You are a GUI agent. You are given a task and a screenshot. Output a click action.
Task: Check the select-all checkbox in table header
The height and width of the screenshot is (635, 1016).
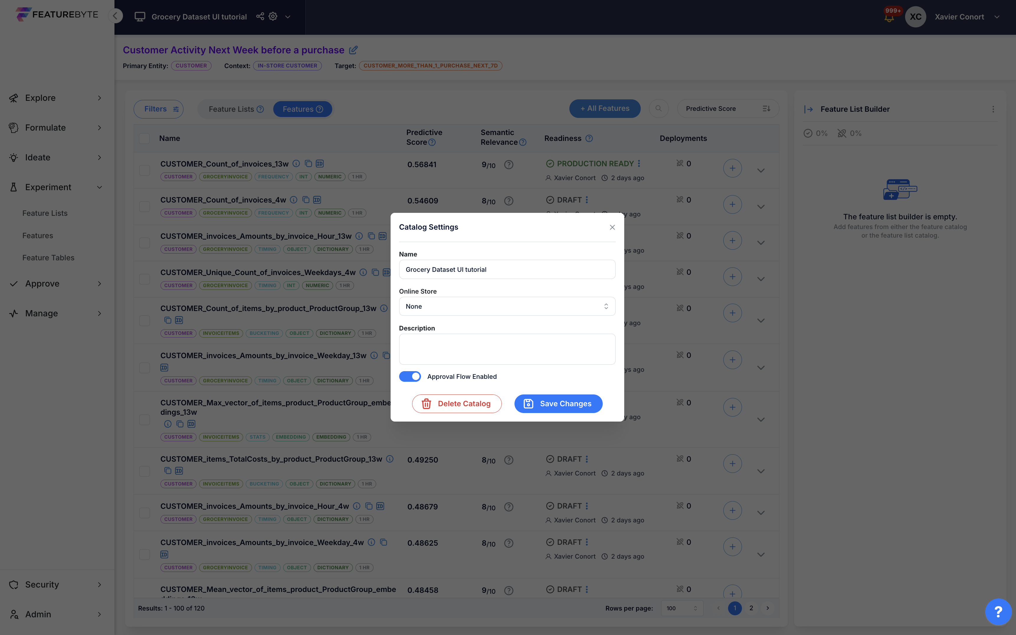click(144, 138)
